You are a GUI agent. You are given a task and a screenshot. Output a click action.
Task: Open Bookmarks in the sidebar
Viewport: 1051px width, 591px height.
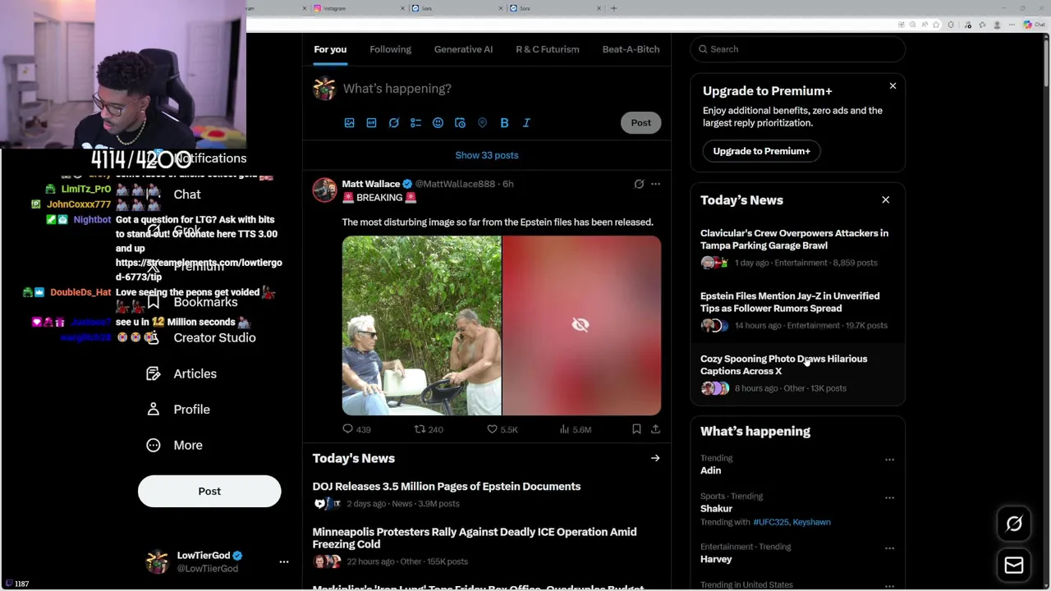(205, 302)
